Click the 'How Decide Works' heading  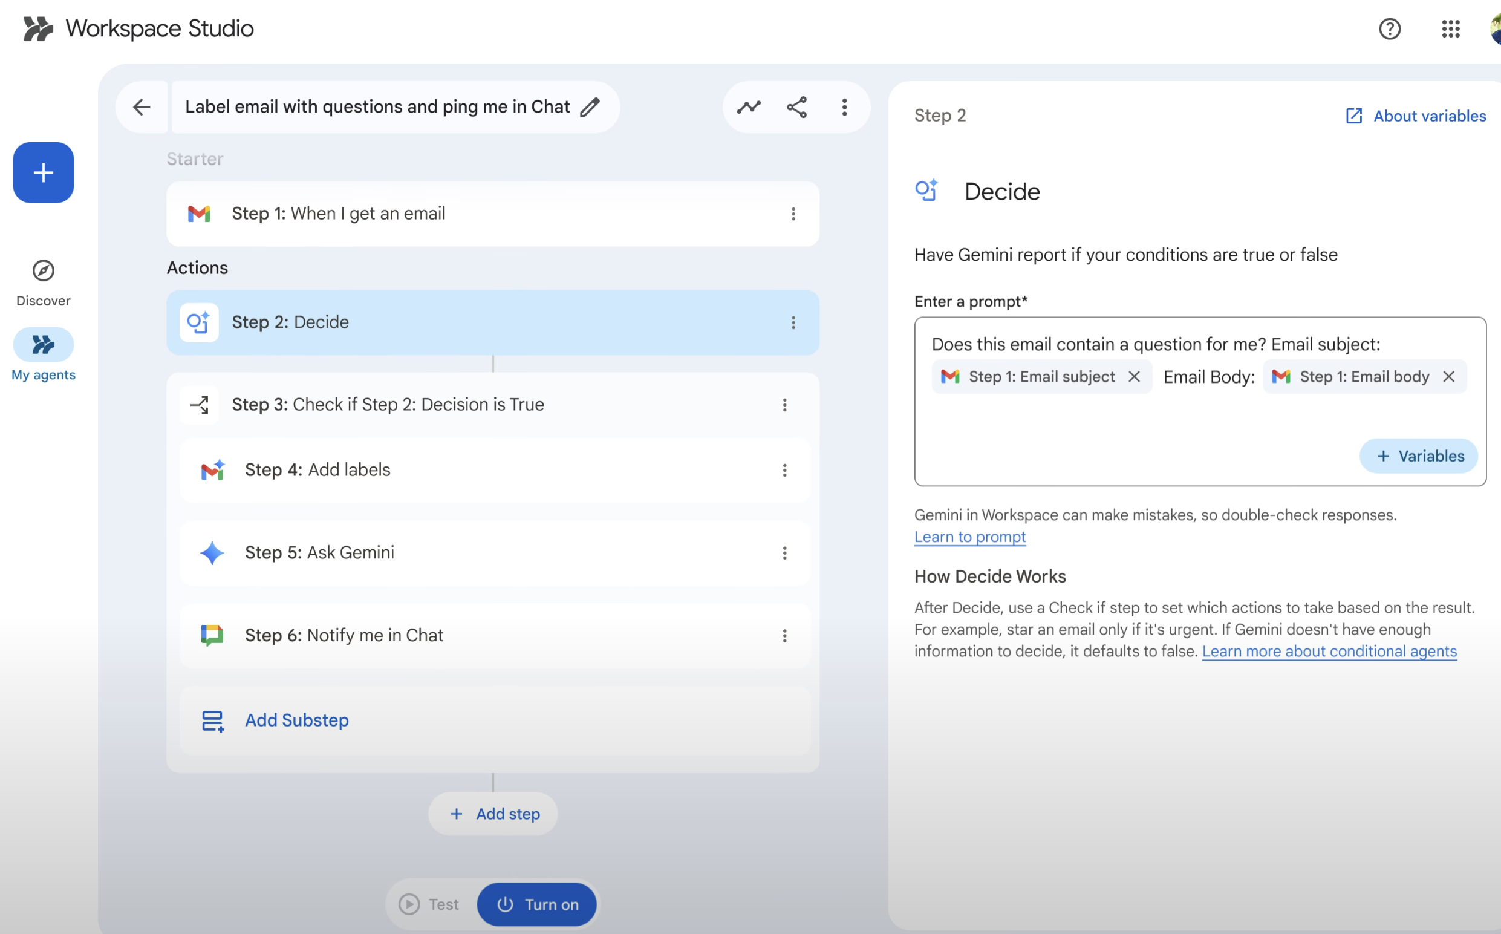tap(990, 577)
